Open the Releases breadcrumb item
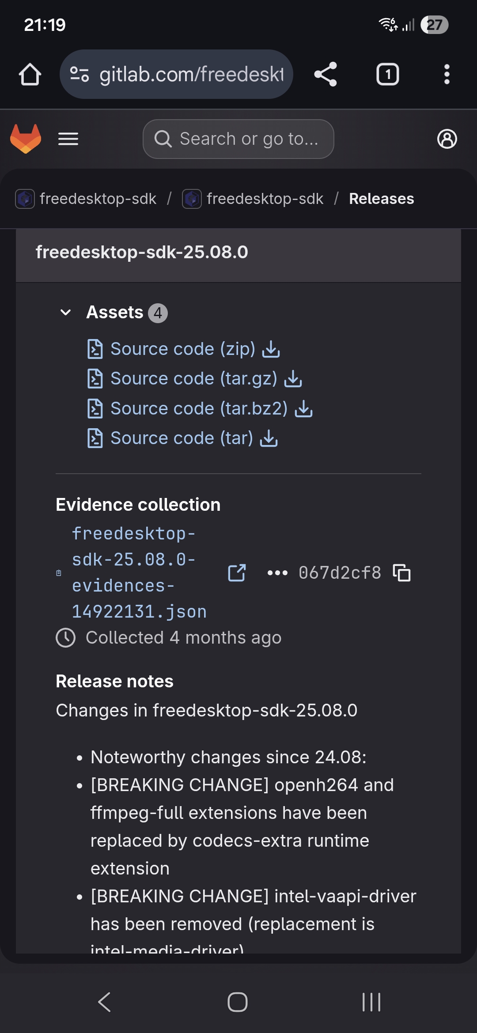The image size is (477, 1033). (381, 199)
